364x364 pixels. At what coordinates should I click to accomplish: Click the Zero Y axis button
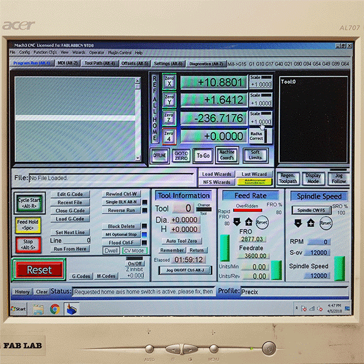point(169,100)
